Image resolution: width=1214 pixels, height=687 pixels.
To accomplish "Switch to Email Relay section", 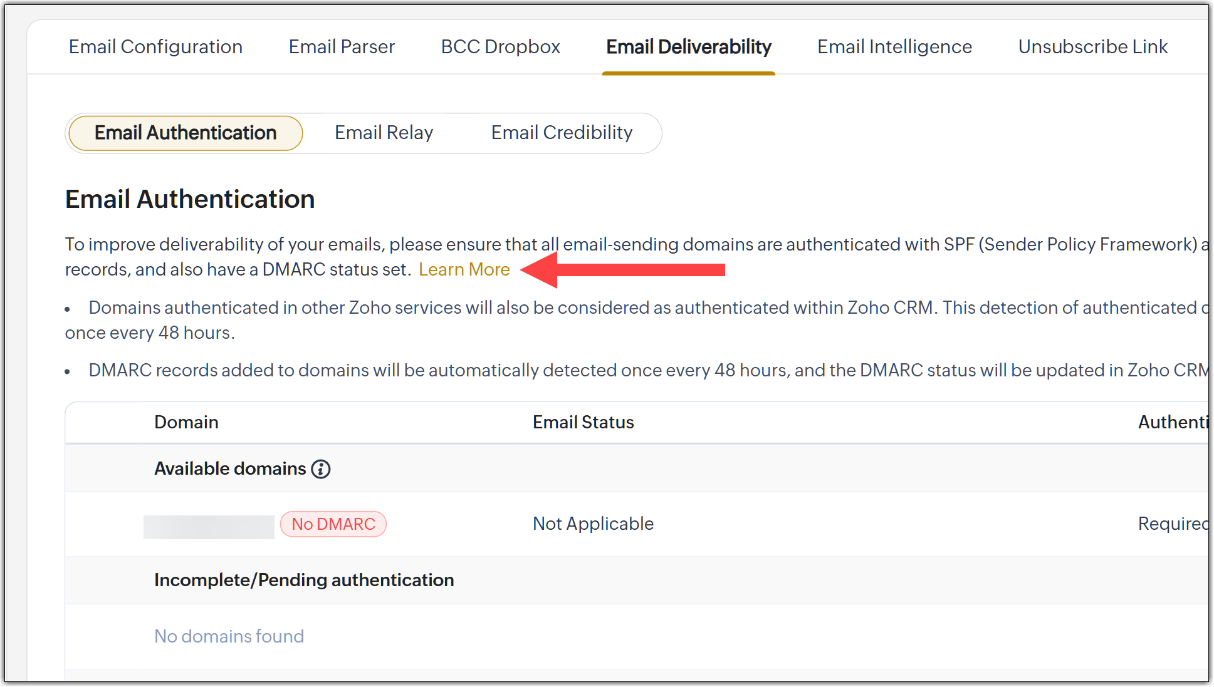I will click(x=384, y=133).
